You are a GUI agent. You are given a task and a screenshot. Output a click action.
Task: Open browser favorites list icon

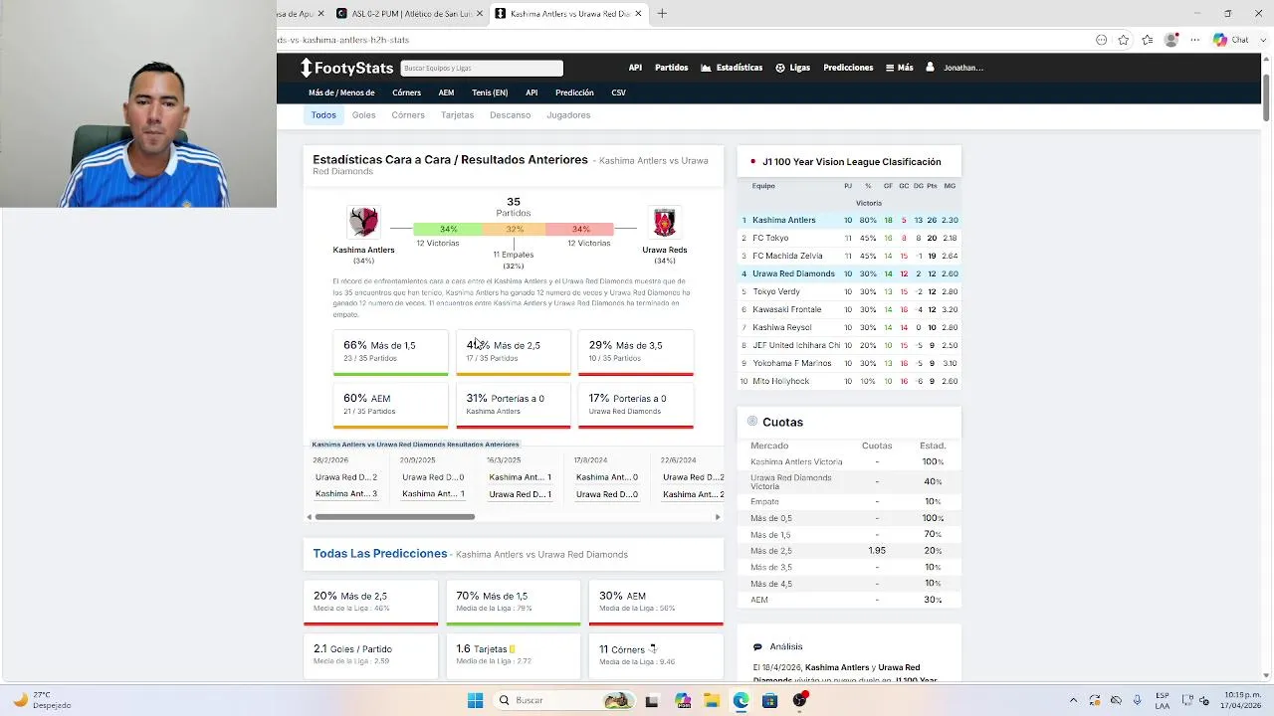pyautogui.click(x=1148, y=40)
